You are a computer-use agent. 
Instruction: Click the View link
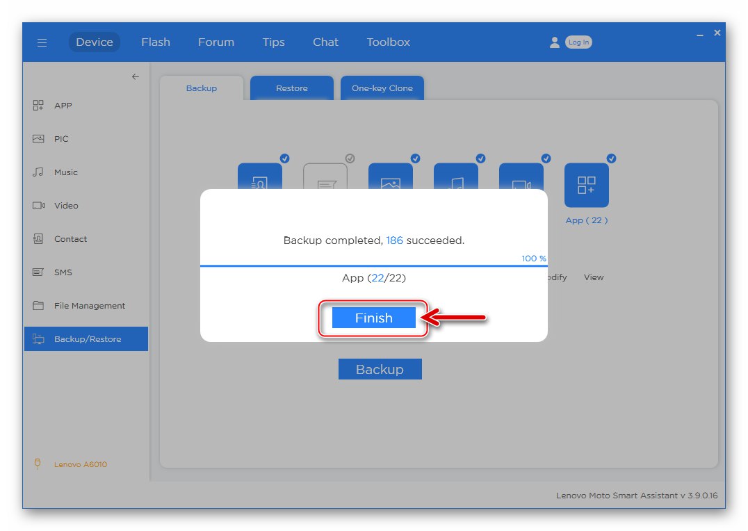594,277
